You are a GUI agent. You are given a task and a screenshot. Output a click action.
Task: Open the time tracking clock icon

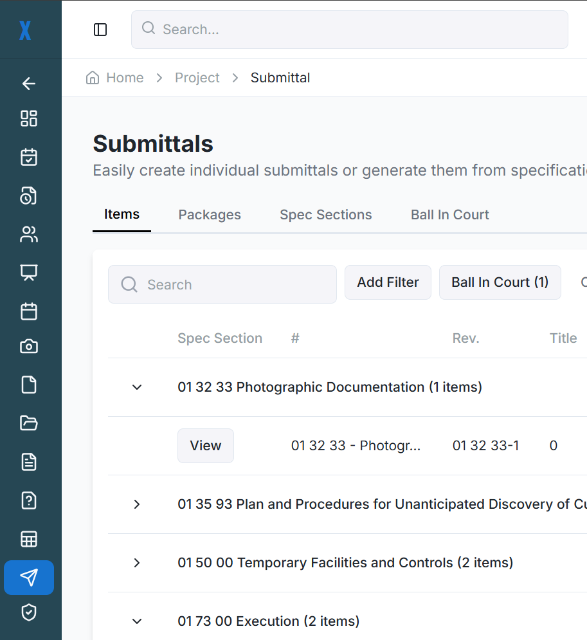pyautogui.click(x=29, y=196)
